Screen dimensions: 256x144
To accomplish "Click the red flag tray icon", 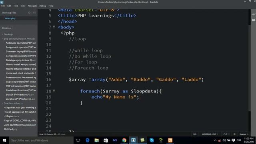I will point(220,140).
